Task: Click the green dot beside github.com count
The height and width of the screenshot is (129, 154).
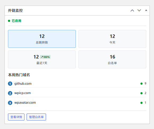Action: (141, 84)
